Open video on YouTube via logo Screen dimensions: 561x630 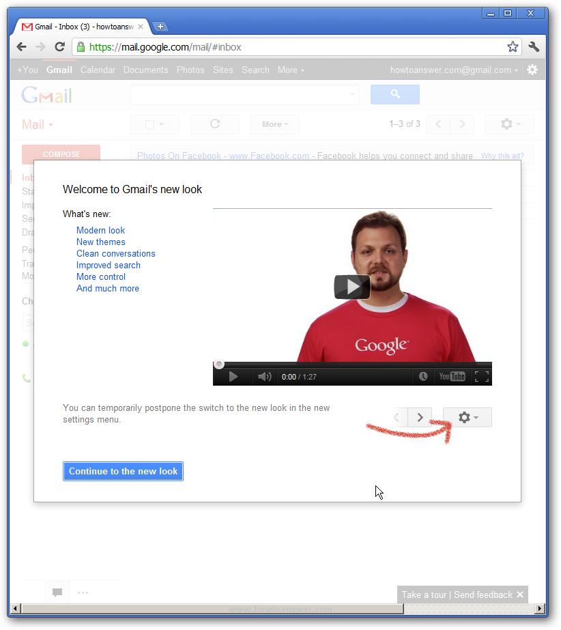pos(452,377)
